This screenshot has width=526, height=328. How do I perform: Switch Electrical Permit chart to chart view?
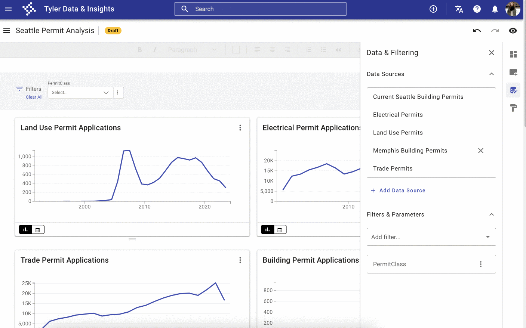267,230
